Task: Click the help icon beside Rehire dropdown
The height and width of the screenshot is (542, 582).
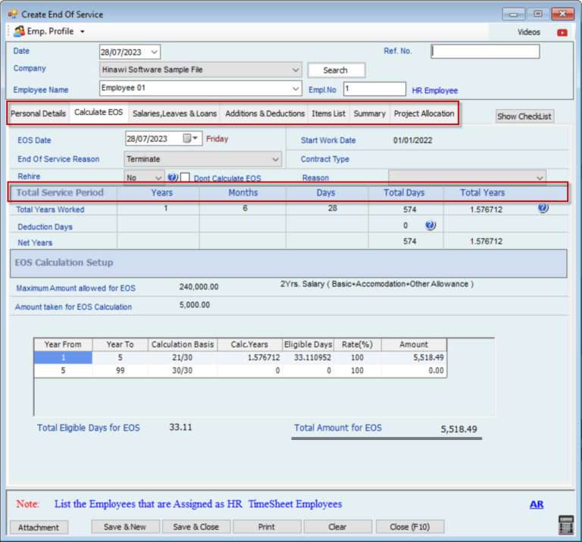Action: (x=173, y=178)
